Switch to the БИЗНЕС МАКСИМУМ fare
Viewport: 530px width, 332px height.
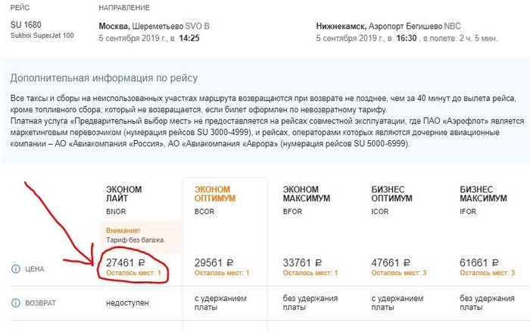[x=482, y=193]
